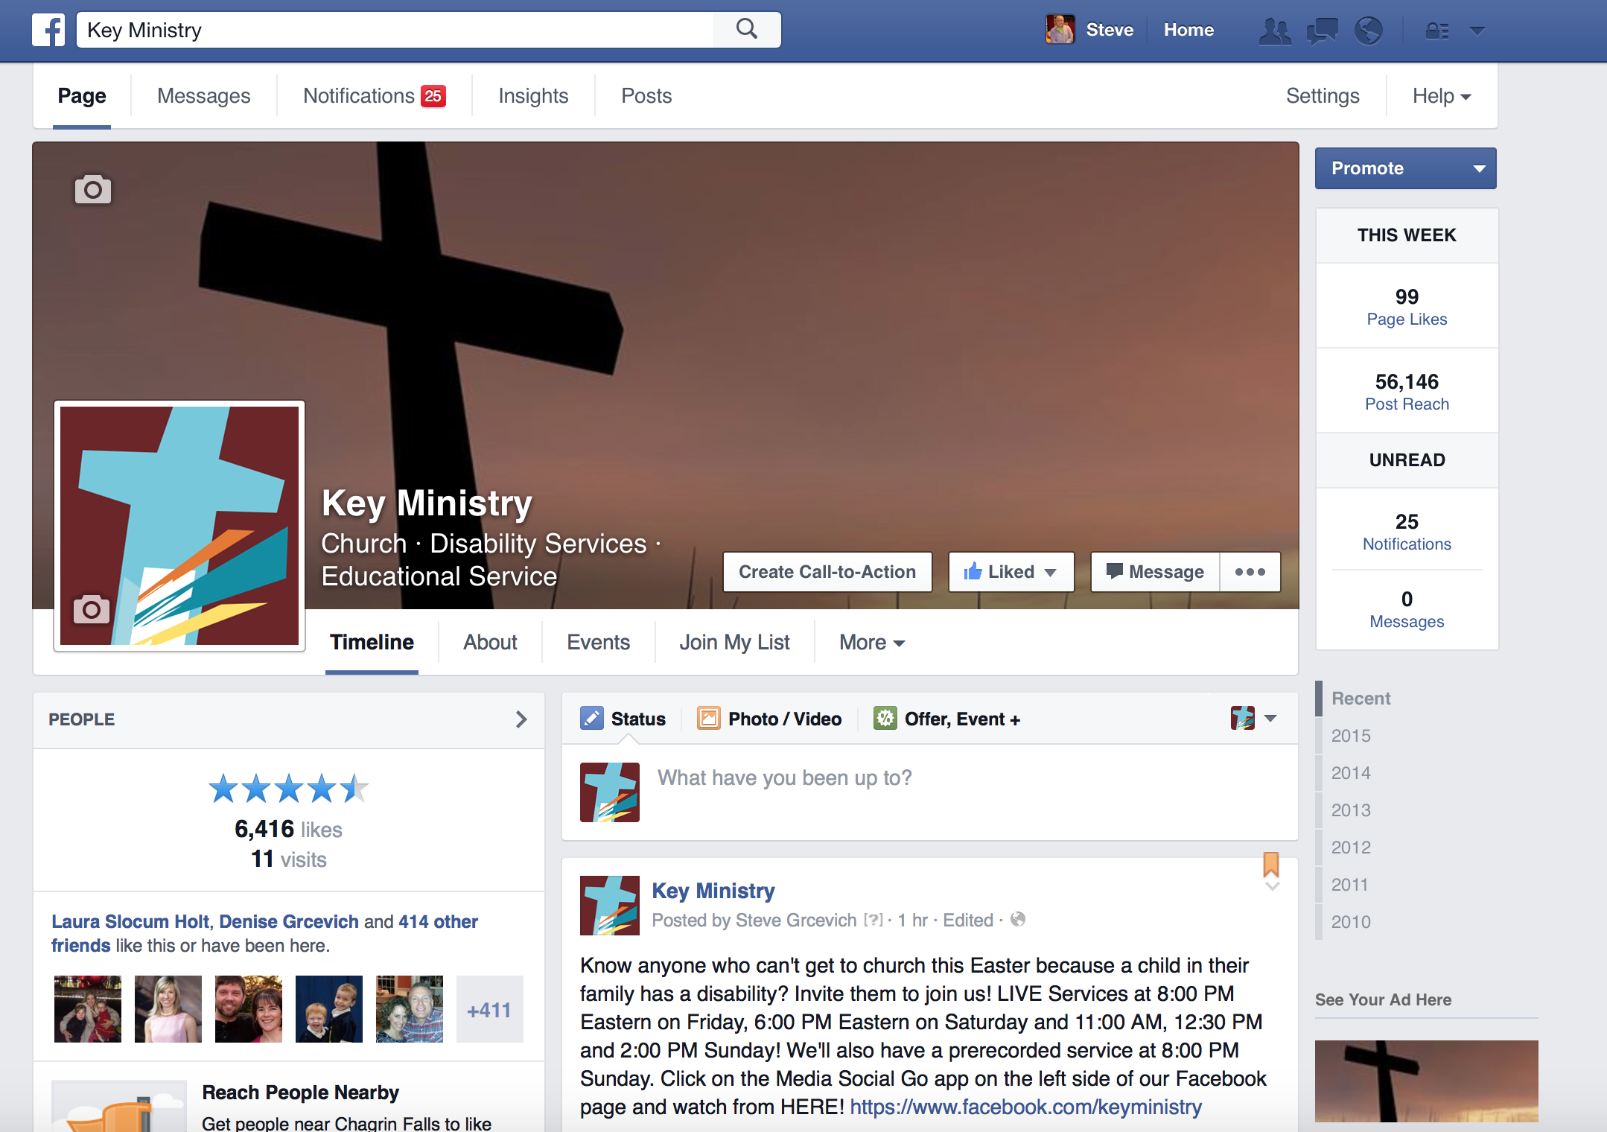Open the messages chat bubbles icon
This screenshot has height=1132, width=1607.
[x=1322, y=31]
